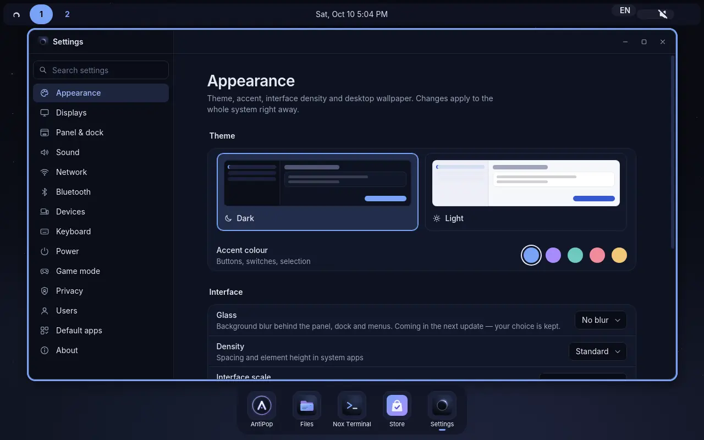This screenshot has width=704, height=440.
Task: Click the Settings window scrollbar
Action: (x=673, y=151)
